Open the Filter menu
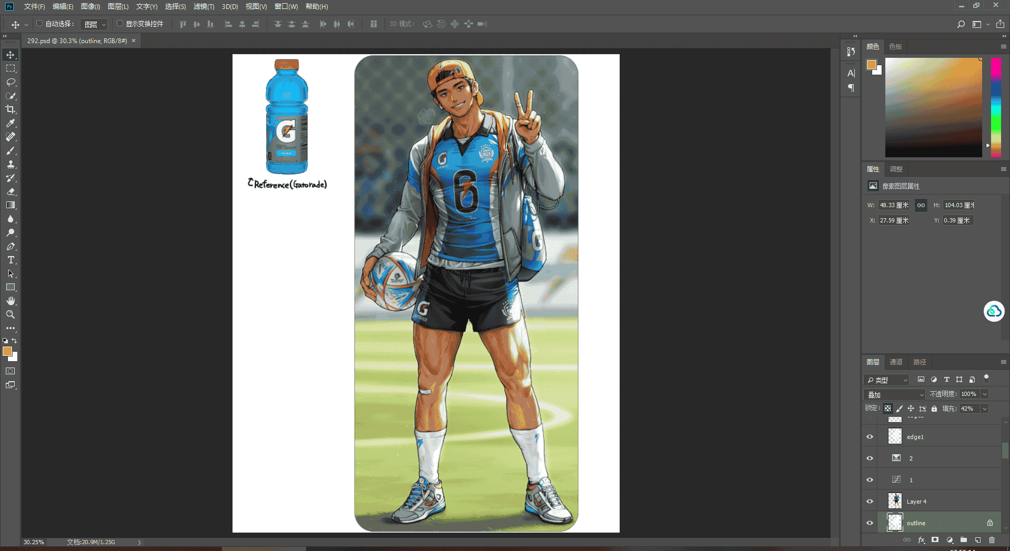The height and width of the screenshot is (551, 1010). (204, 6)
